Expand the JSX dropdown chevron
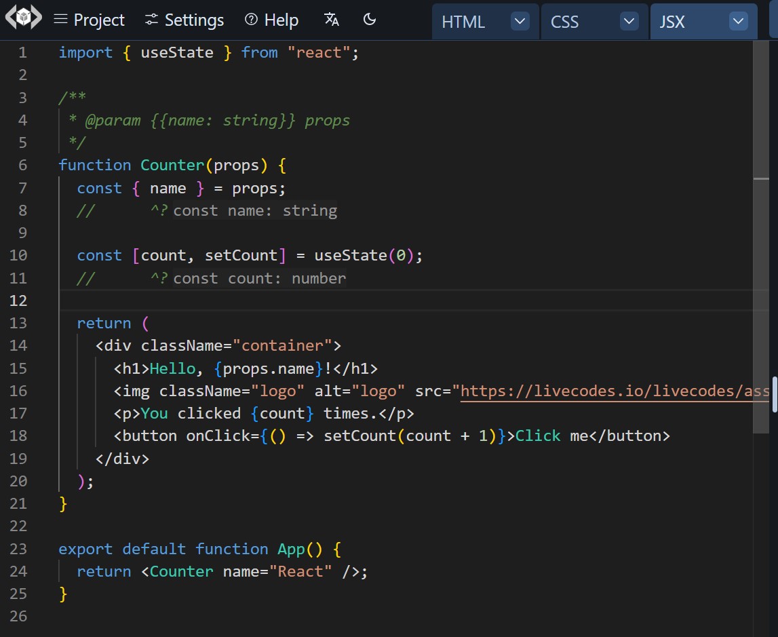Screen dimensions: 778x637 click(738, 21)
